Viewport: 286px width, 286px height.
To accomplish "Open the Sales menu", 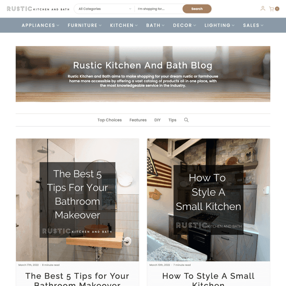I will [x=253, y=25].
